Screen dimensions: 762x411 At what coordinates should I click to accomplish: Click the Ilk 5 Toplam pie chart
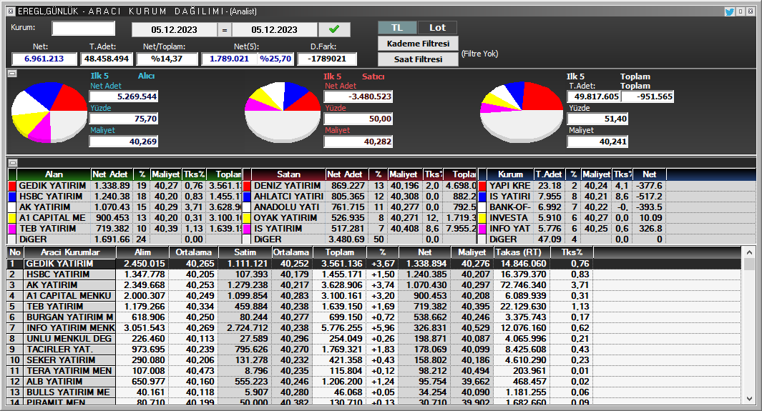click(x=522, y=112)
